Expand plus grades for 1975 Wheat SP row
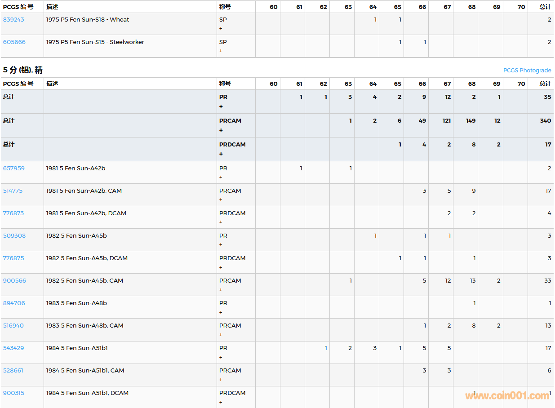The image size is (555, 408). tap(221, 29)
